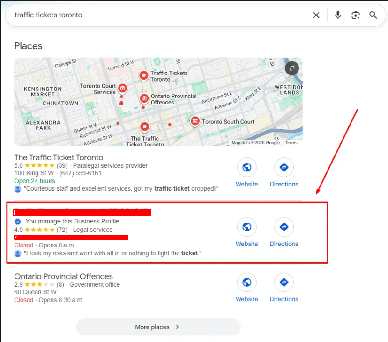This screenshot has width=388, height=342.
Task: Get Directions to The Traffic Ticket Toronto
Action: click(284, 173)
